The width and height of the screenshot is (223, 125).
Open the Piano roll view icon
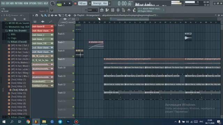pos(107,10)
